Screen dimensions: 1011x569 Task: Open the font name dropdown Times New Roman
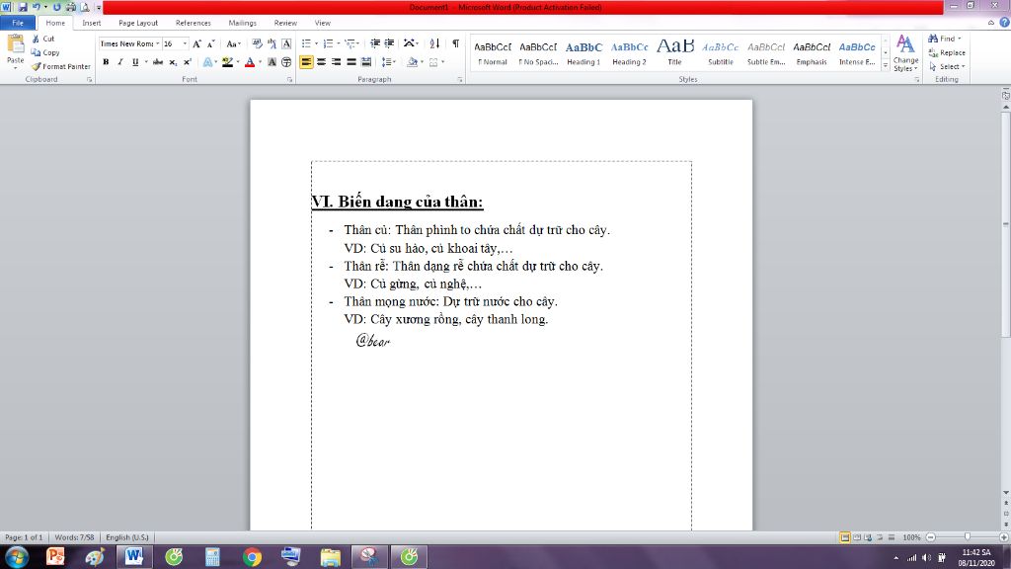157,43
